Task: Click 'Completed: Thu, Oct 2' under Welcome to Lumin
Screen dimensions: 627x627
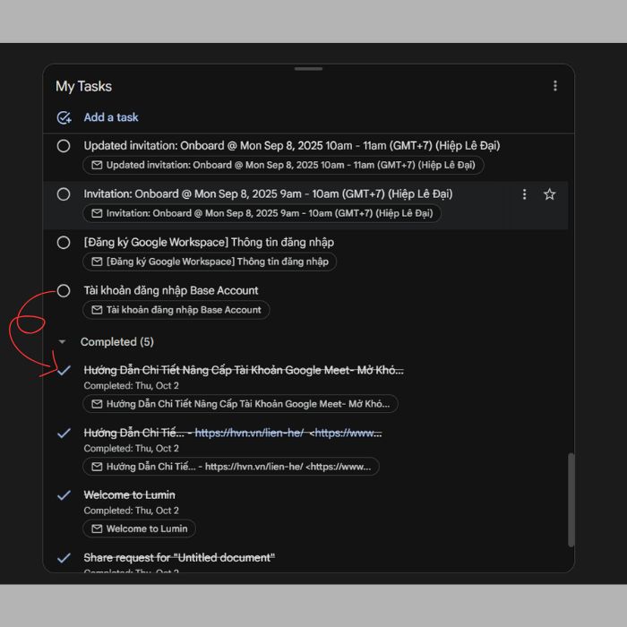Action: pos(131,511)
